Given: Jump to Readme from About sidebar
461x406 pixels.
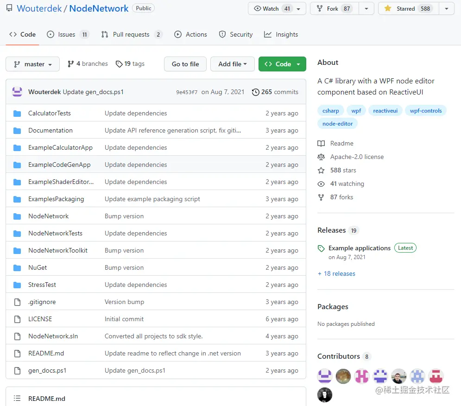Looking at the screenshot, I should click(x=335, y=143).
